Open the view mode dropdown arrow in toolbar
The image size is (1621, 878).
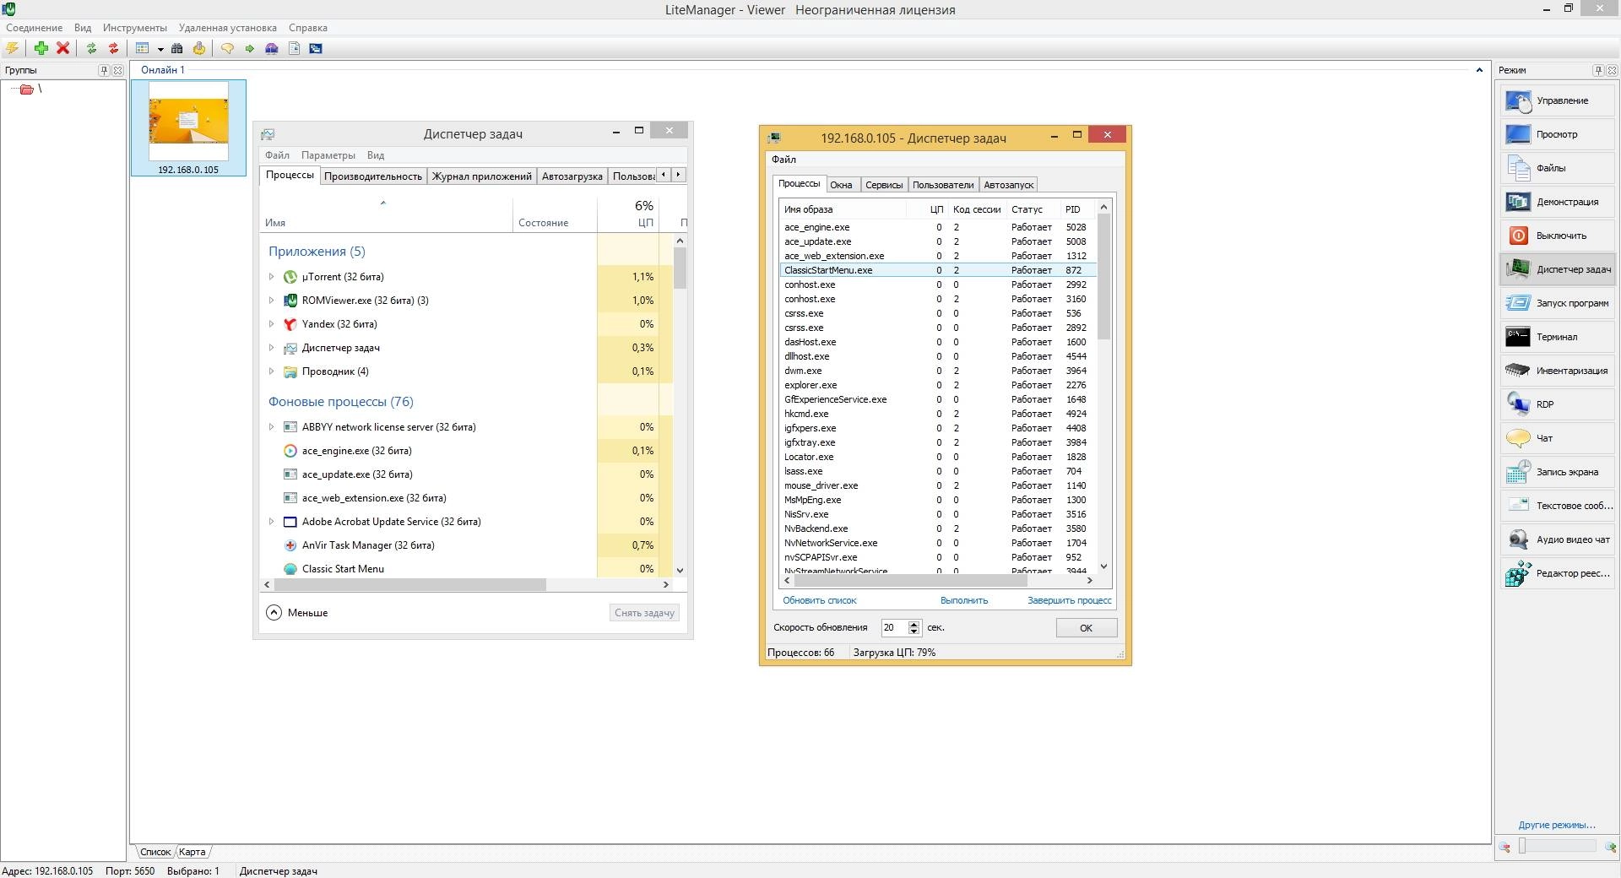pos(160,49)
